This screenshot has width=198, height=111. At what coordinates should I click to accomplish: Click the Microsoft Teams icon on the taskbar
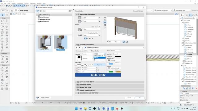81,109
